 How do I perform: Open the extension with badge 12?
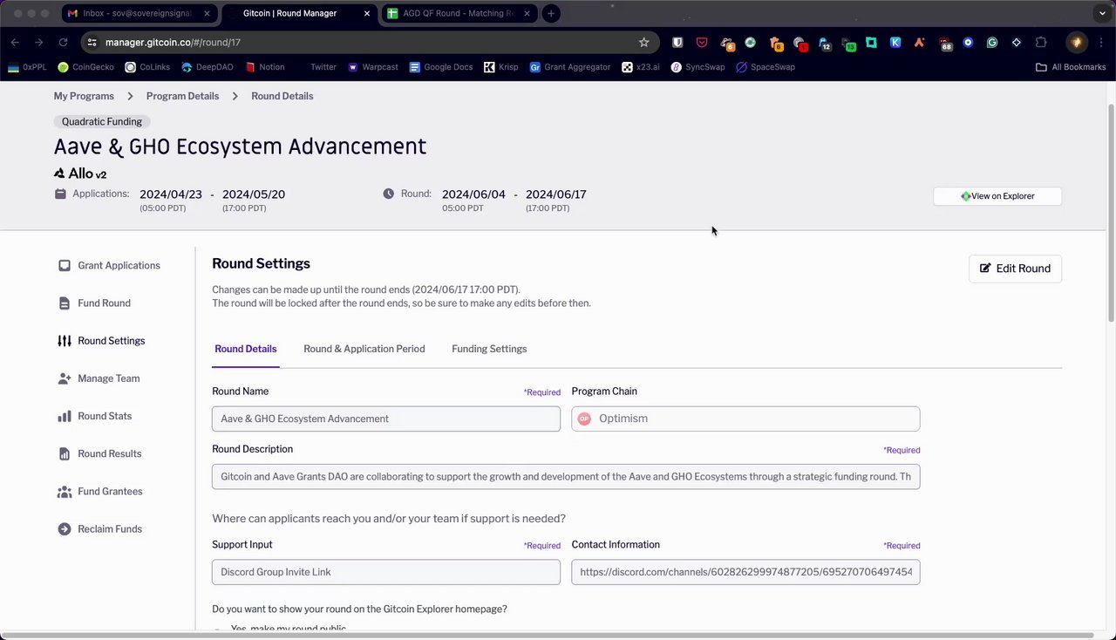tap(824, 43)
